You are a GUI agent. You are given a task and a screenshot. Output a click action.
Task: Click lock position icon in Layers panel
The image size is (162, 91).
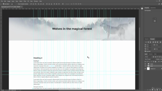[x=152, y=62]
